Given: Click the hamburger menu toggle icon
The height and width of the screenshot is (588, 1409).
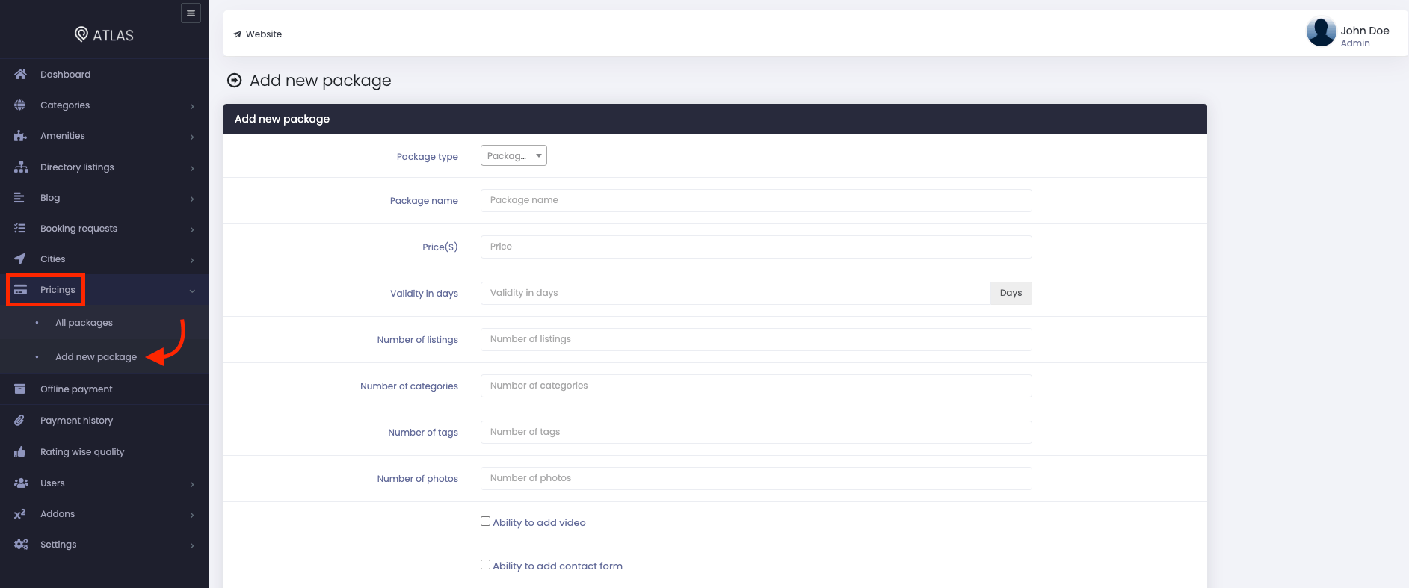Looking at the screenshot, I should pyautogui.click(x=191, y=13).
